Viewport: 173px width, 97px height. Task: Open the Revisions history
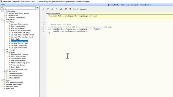pos(82,9)
